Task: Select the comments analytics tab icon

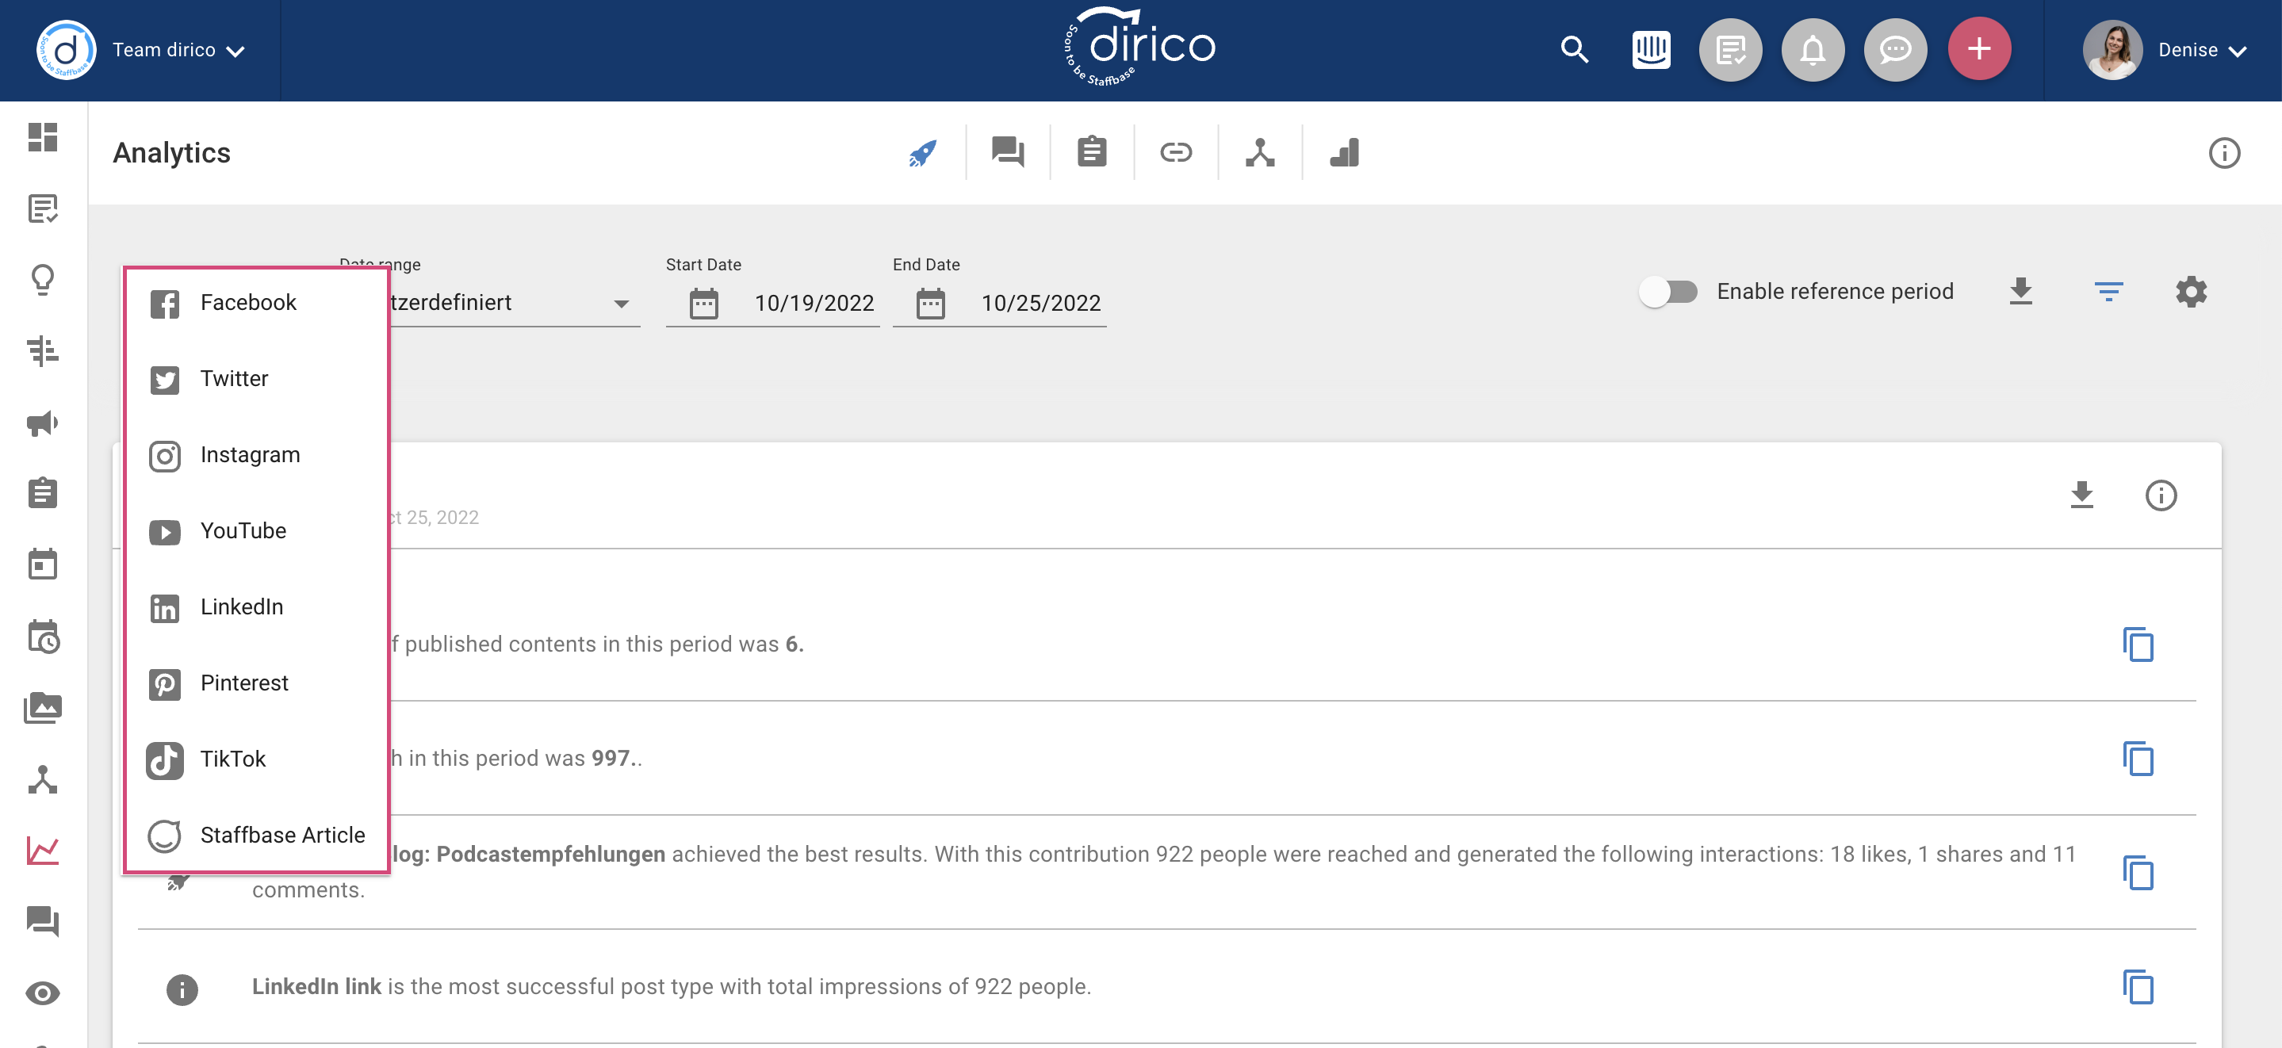Action: (1007, 152)
